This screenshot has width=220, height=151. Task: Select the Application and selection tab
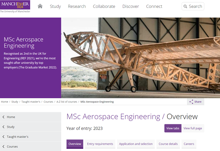pyautogui.click(x=136, y=144)
